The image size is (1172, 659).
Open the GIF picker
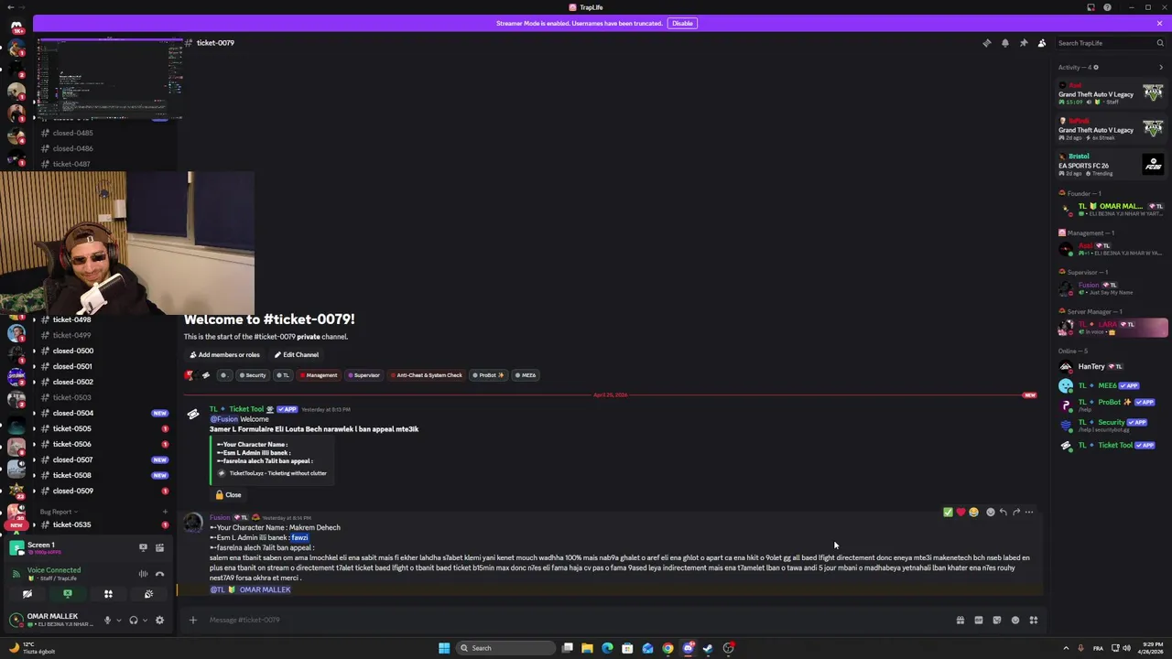[978, 621]
